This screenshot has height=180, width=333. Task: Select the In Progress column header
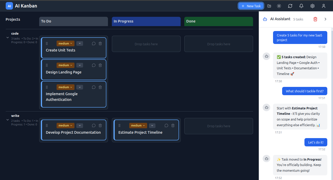coord(146,21)
